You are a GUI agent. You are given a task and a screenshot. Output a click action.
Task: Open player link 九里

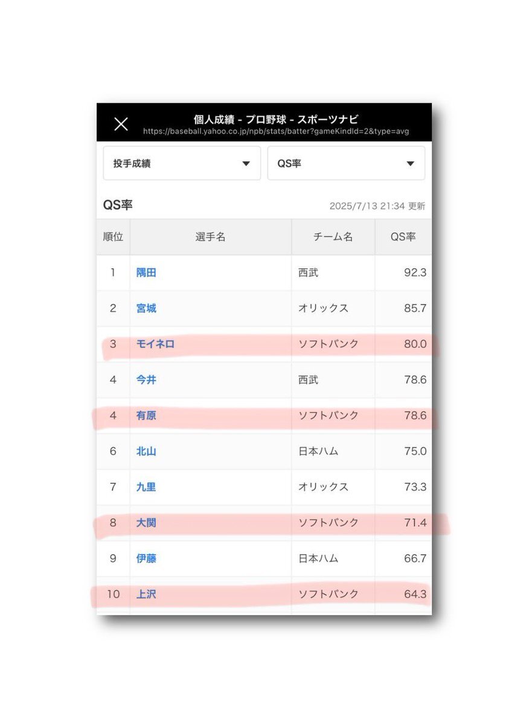pyautogui.click(x=146, y=486)
